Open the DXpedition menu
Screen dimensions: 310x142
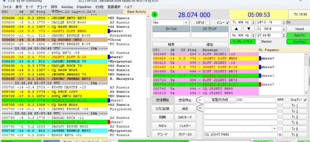84,7
